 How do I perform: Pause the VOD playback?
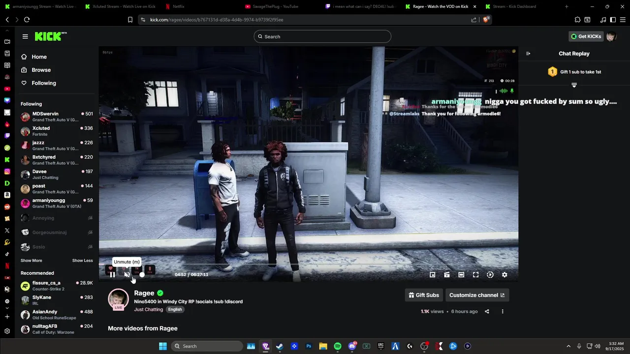[x=113, y=275]
